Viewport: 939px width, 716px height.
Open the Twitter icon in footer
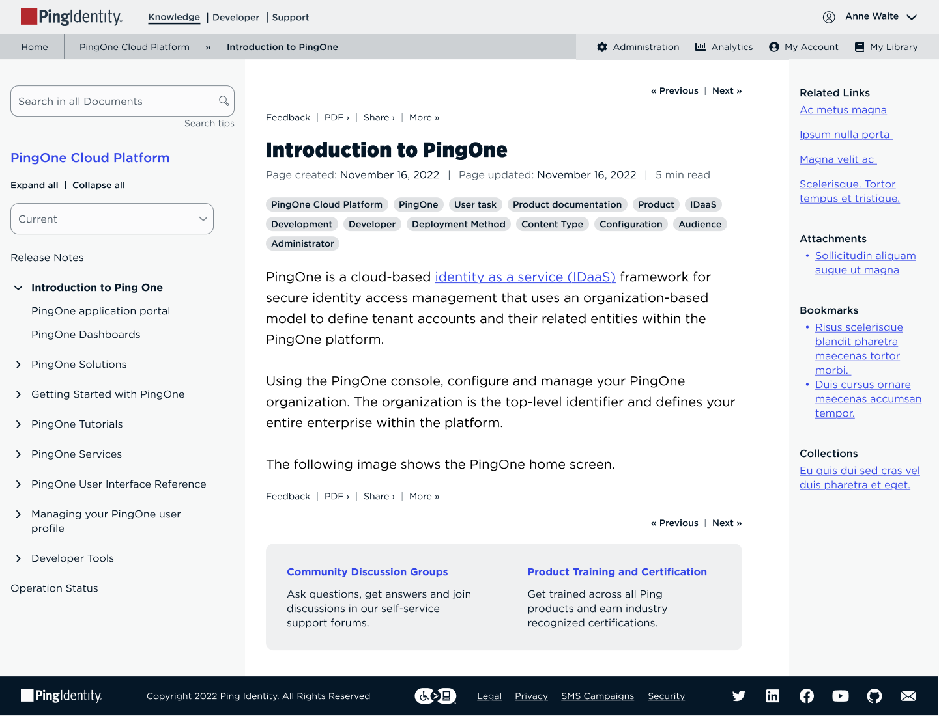pos(738,696)
